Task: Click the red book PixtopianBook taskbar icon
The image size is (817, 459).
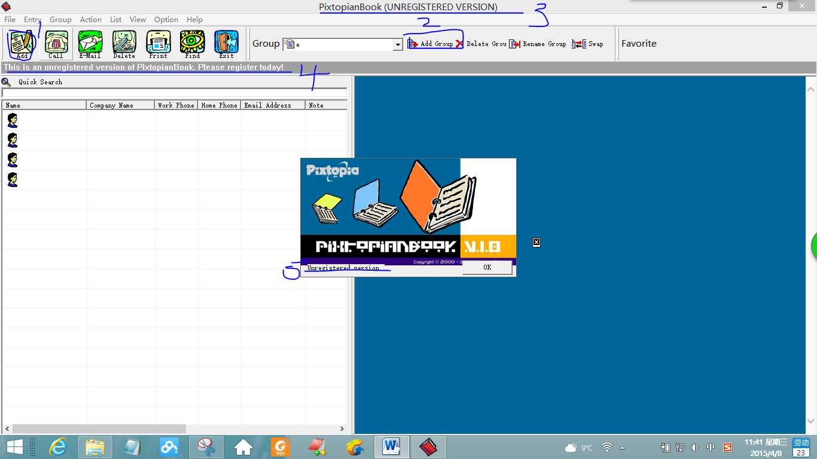Action: tap(428, 447)
